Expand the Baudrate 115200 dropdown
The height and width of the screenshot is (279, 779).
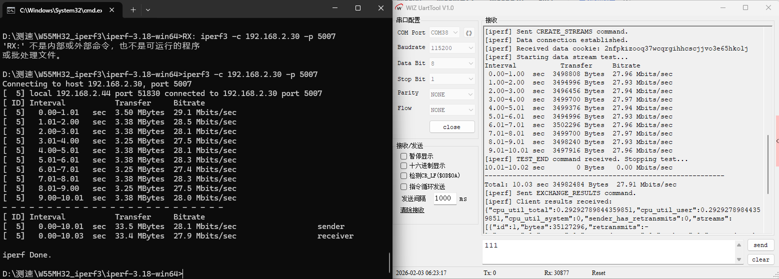point(451,48)
